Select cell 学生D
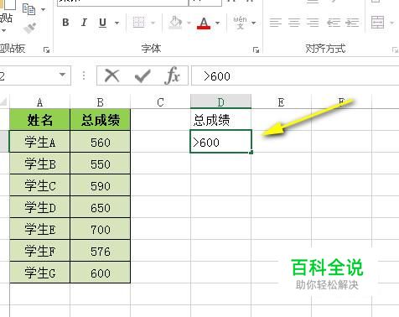Image resolution: width=399 pixels, height=317 pixels. coord(39,207)
